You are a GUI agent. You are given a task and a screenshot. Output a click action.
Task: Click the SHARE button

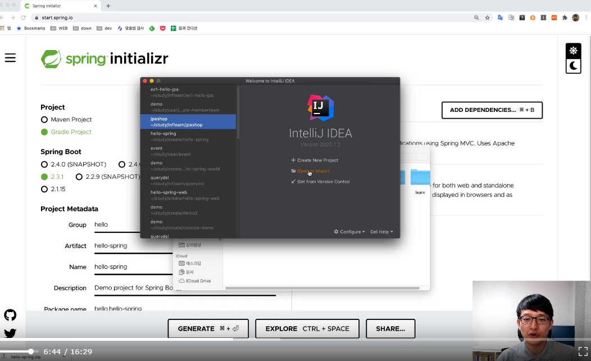pos(390,328)
